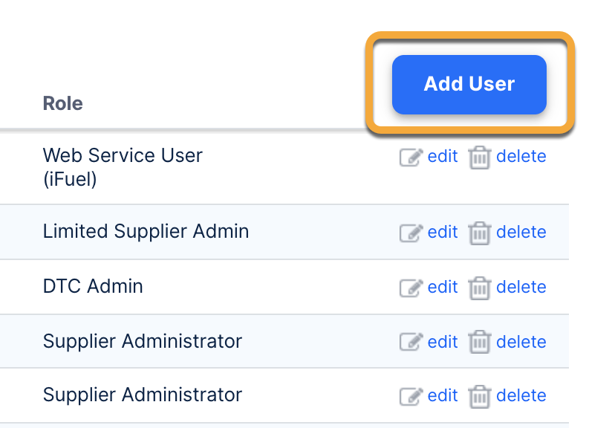This screenshot has height=428, width=612.
Task: Click trash icon for last Supplier Administrator
Action: (x=480, y=396)
